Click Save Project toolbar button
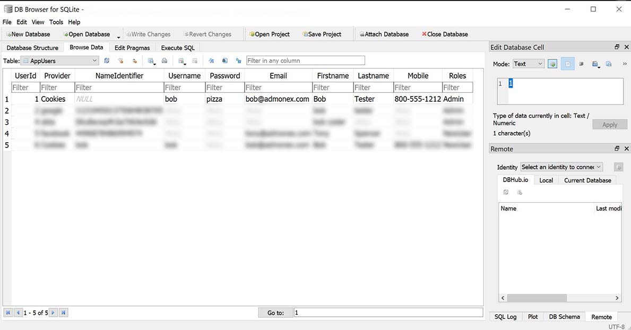Viewport: 631px width, 330px height. click(x=322, y=34)
